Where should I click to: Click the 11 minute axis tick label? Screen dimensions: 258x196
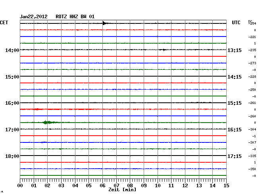click(171, 186)
